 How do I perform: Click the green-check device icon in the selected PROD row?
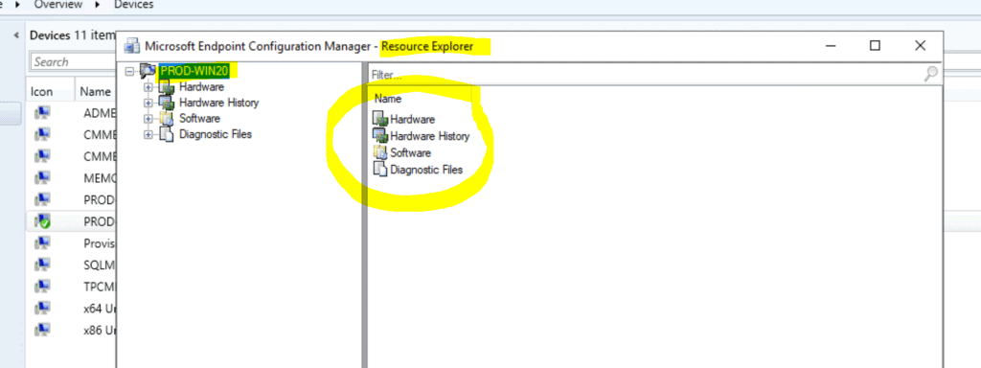42,221
